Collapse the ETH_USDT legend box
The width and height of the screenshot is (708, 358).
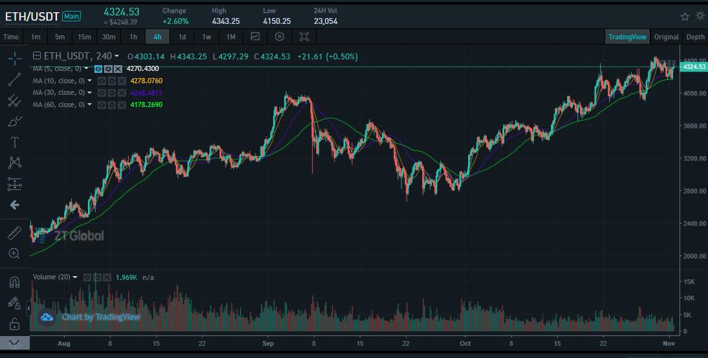pyautogui.click(x=36, y=56)
